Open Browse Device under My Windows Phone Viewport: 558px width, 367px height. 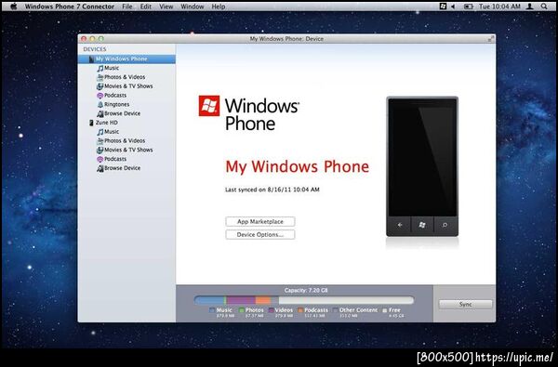click(x=118, y=113)
